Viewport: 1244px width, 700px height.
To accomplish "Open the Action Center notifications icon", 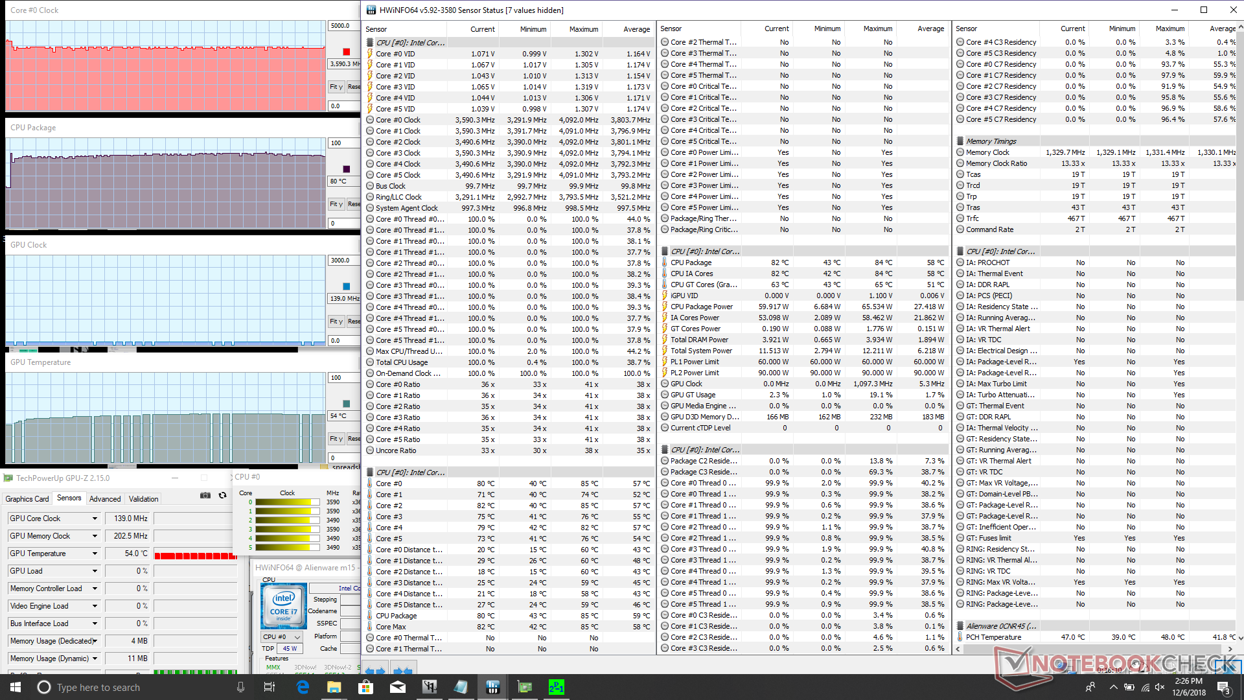I will pos(1223,687).
